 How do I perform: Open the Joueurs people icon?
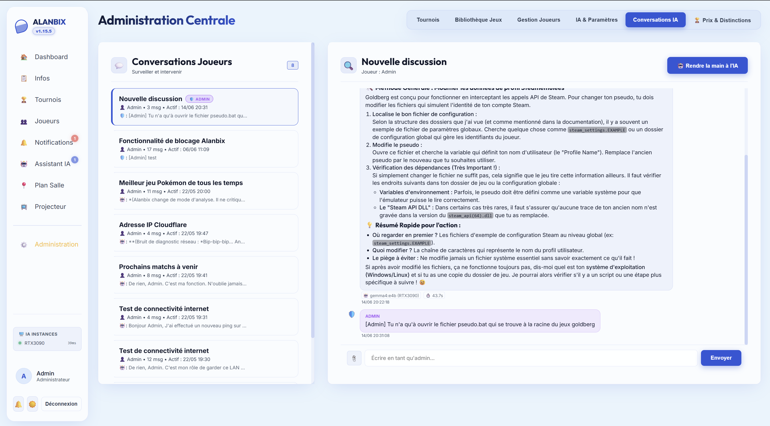(24, 121)
